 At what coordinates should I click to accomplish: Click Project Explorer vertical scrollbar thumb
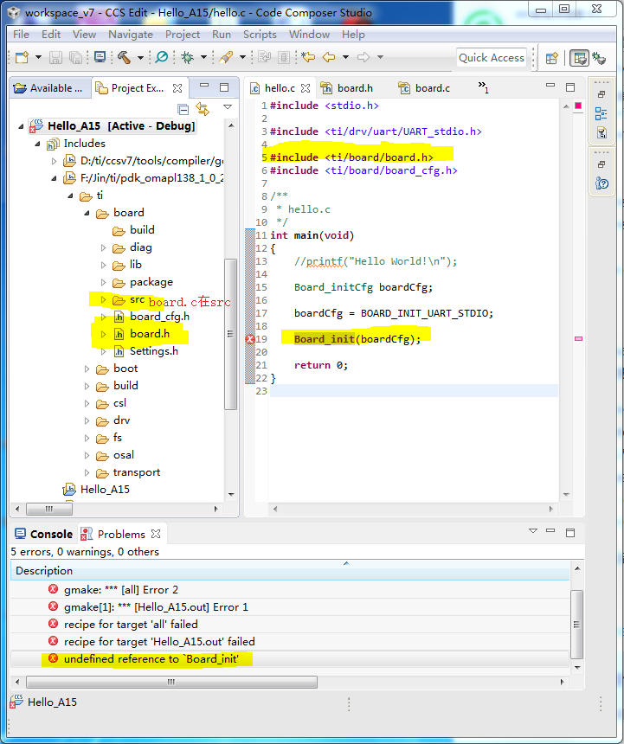(230, 334)
